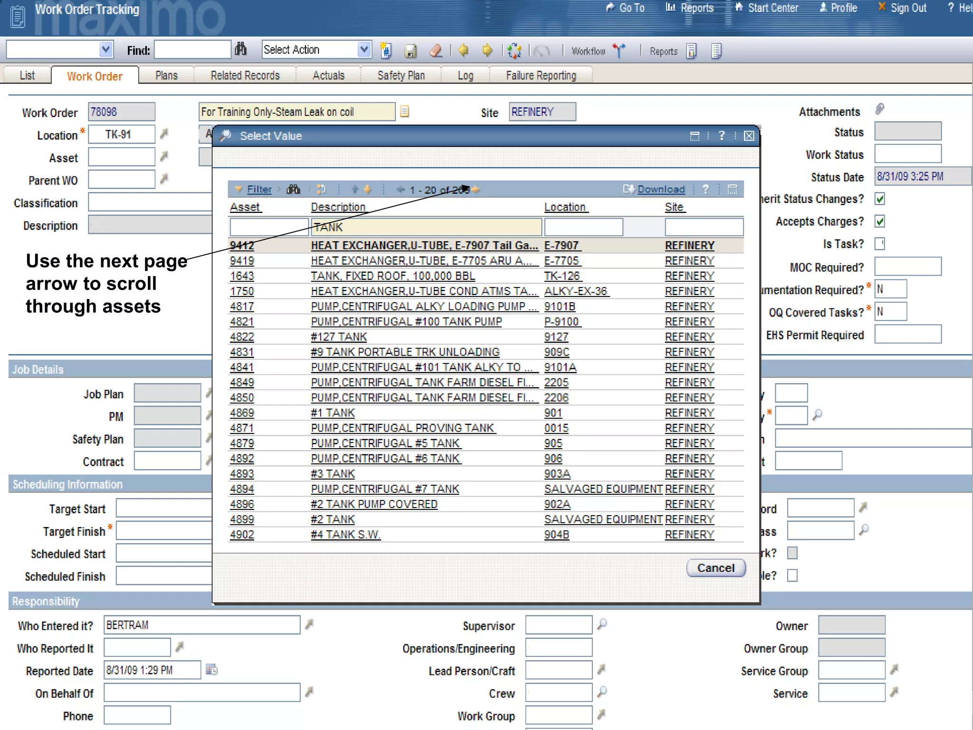Open the Actuals tab
The width and height of the screenshot is (973, 730).
point(328,76)
